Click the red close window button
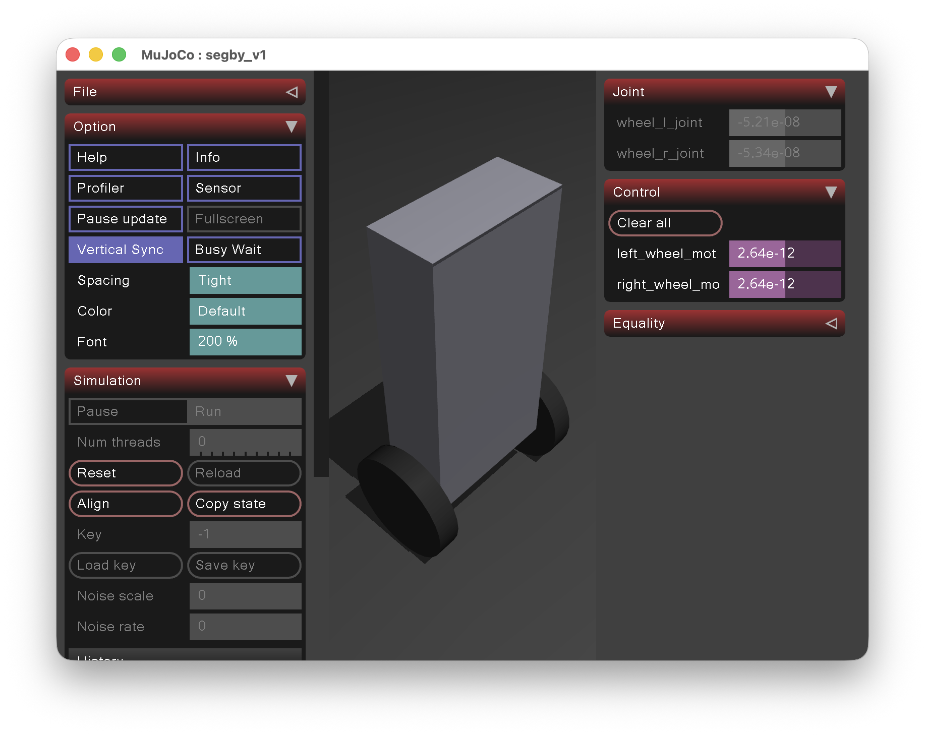 point(73,54)
